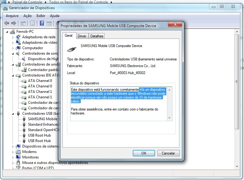Switch to the Detalhes tab
This screenshot has width=244, height=180.
(97, 36)
